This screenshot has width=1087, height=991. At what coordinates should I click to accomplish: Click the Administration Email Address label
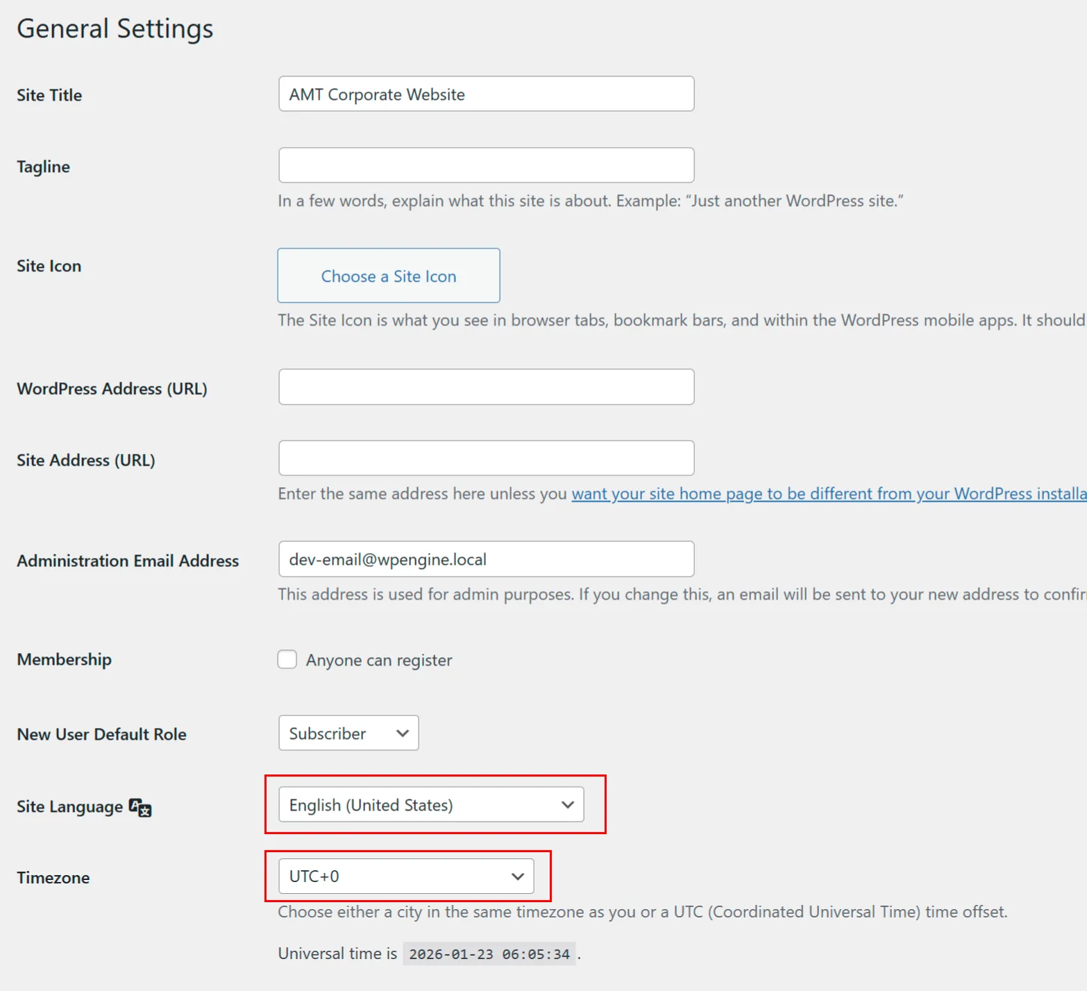(x=128, y=561)
